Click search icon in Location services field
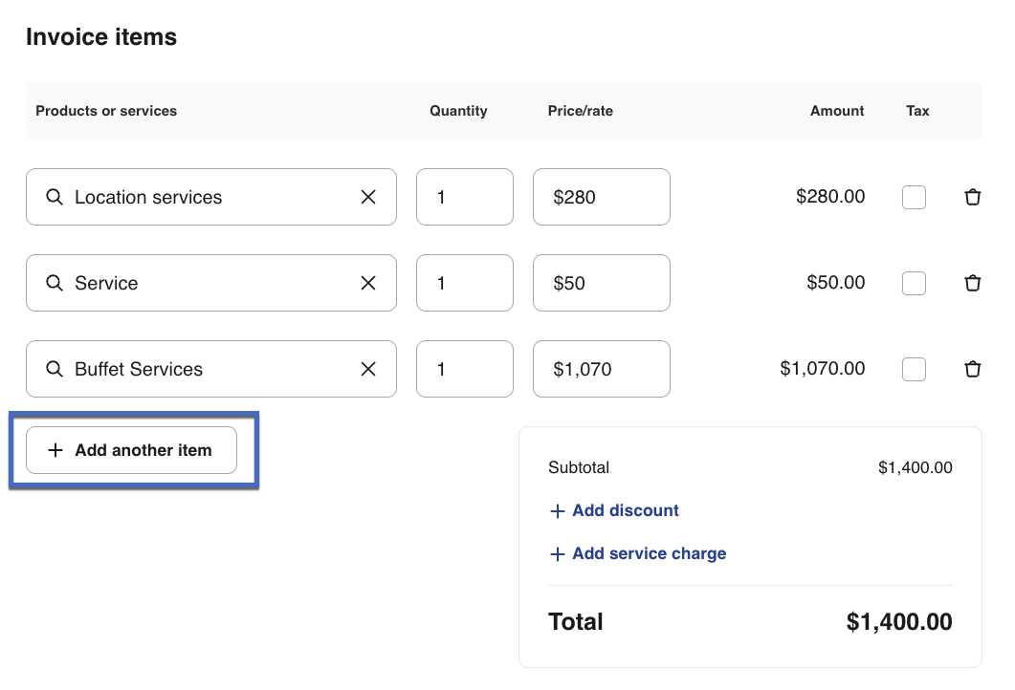1015x690 pixels. click(55, 198)
